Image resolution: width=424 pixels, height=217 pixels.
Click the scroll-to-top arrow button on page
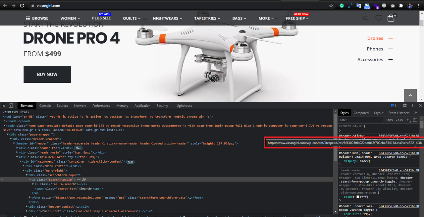(410, 95)
